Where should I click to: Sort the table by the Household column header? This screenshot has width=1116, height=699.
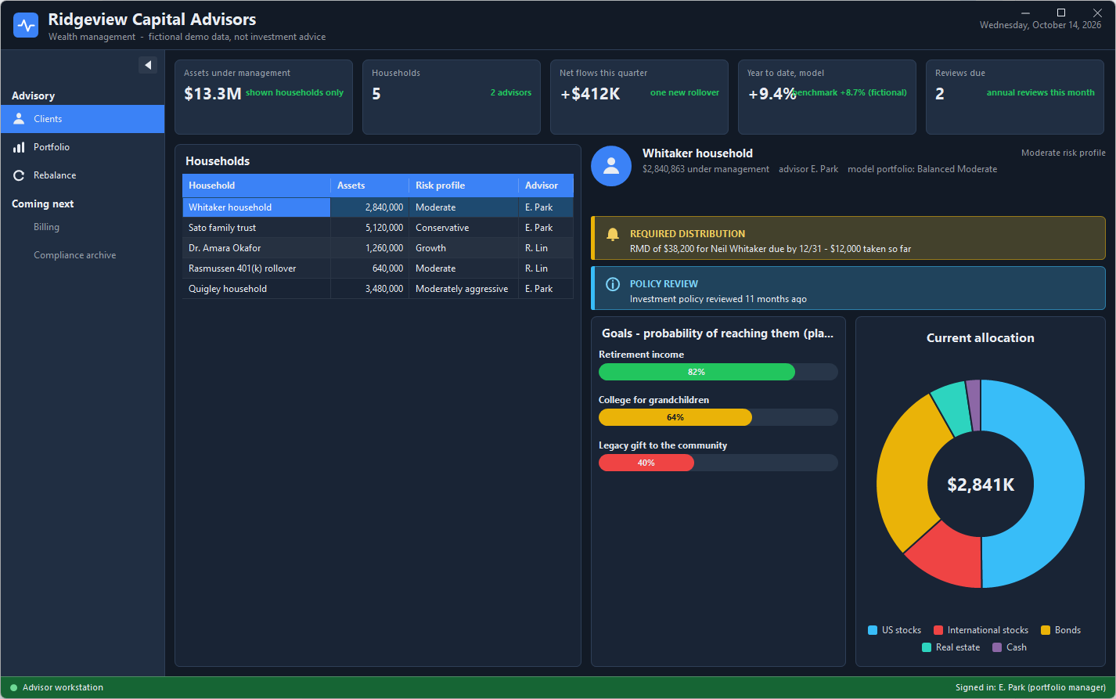[x=256, y=186]
